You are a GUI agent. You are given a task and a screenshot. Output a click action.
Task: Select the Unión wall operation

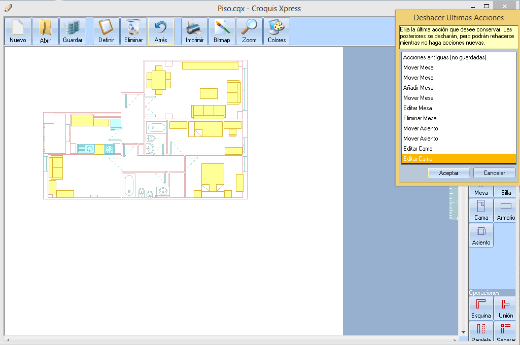[x=505, y=308]
